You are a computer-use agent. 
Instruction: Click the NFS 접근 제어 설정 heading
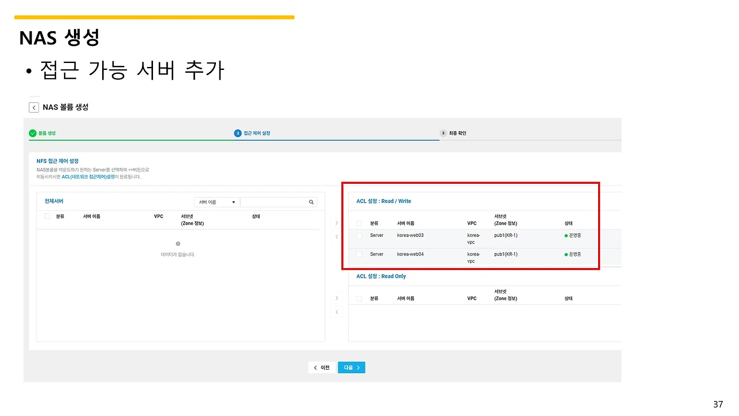(58, 161)
